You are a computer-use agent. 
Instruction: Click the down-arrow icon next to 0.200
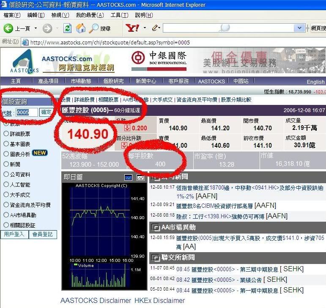tap(127, 128)
